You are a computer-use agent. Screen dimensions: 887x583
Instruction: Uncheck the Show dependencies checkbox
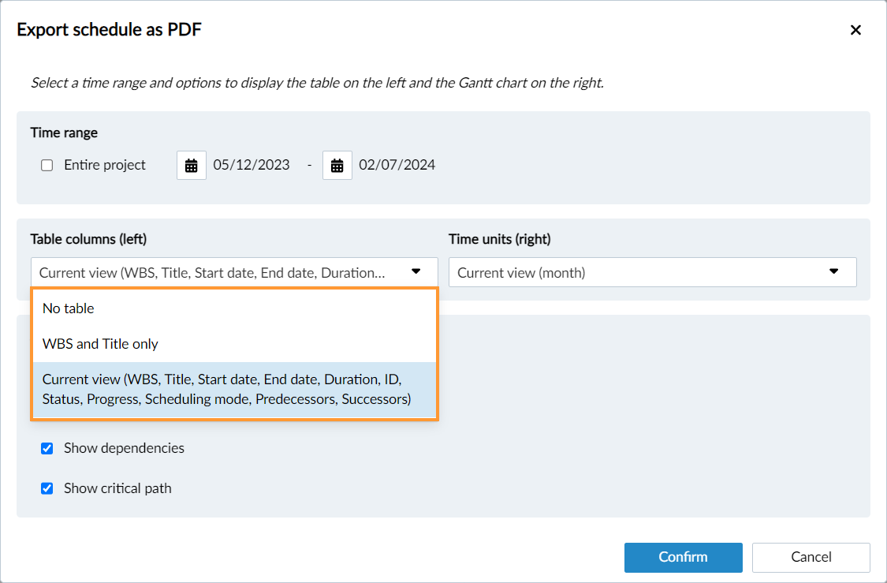tap(47, 448)
